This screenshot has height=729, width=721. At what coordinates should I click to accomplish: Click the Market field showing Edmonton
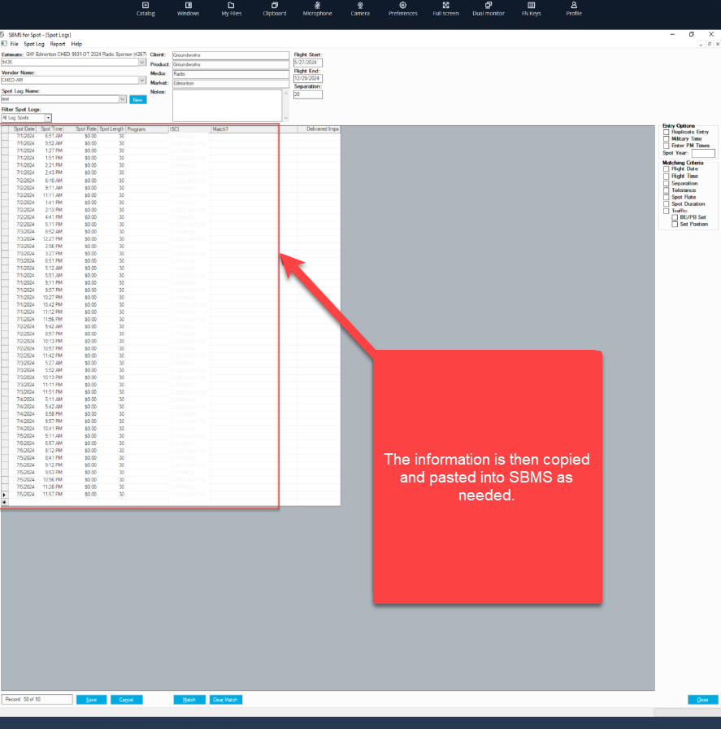[x=230, y=84]
